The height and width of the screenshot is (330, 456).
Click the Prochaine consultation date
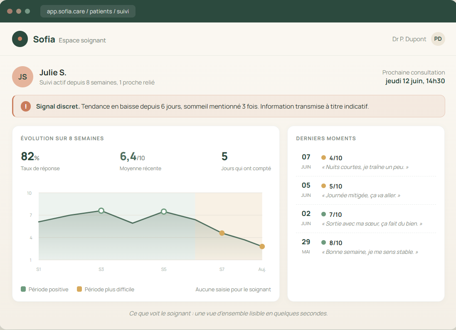[x=415, y=81]
